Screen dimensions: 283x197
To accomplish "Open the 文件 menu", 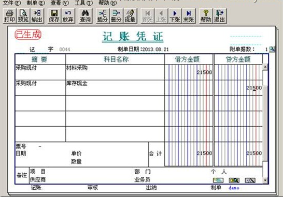I will 12,3.
